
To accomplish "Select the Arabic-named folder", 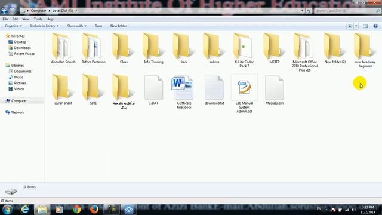I will (x=124, y=92).
